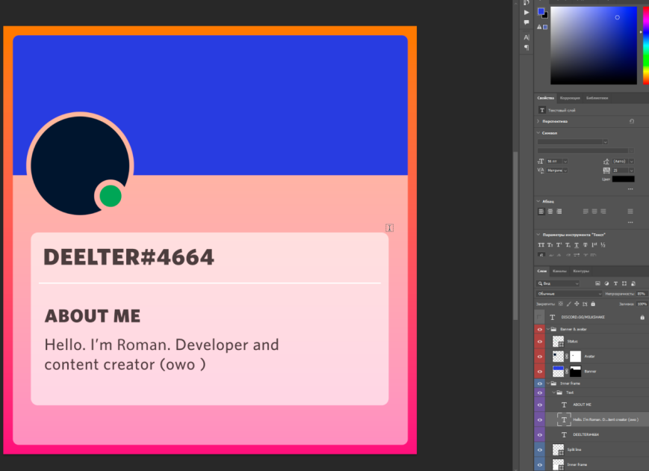Open more options under Символ section
The height and width of the screenshot is (471, 649).
click(630, 189)
